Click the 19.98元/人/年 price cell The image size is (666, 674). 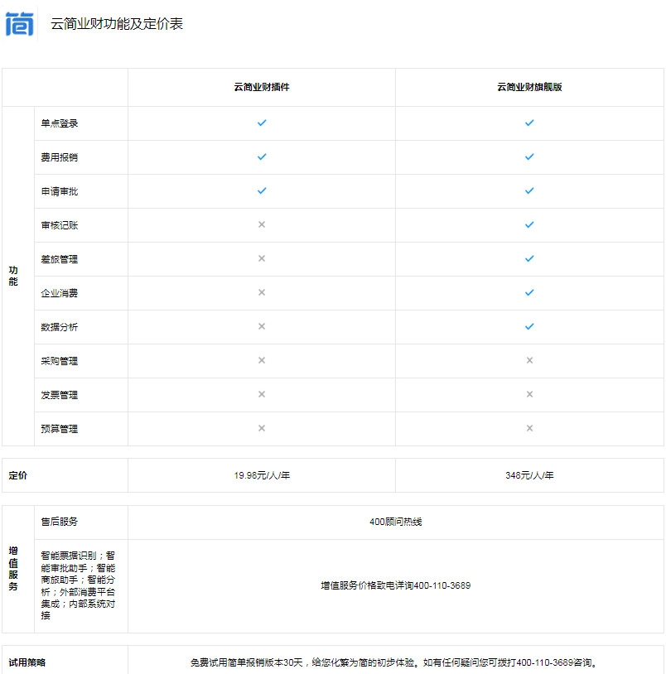point(262,475)
